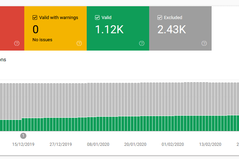Click the red Error card

click(x=10, y=28)
